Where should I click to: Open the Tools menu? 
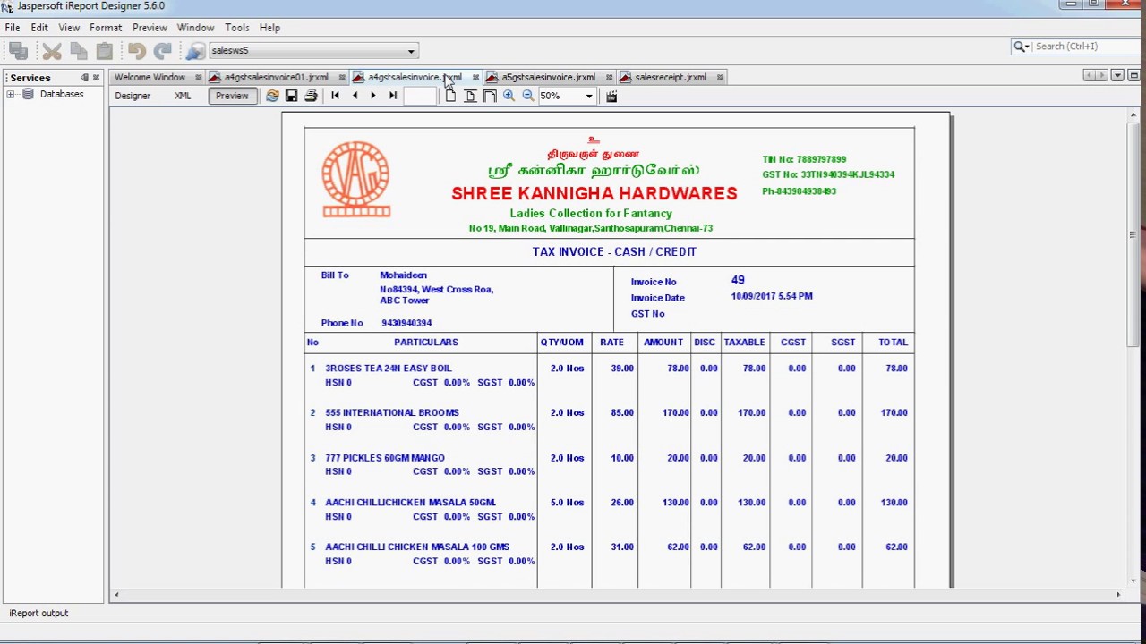pyautogui.click(x=237, y=28)
